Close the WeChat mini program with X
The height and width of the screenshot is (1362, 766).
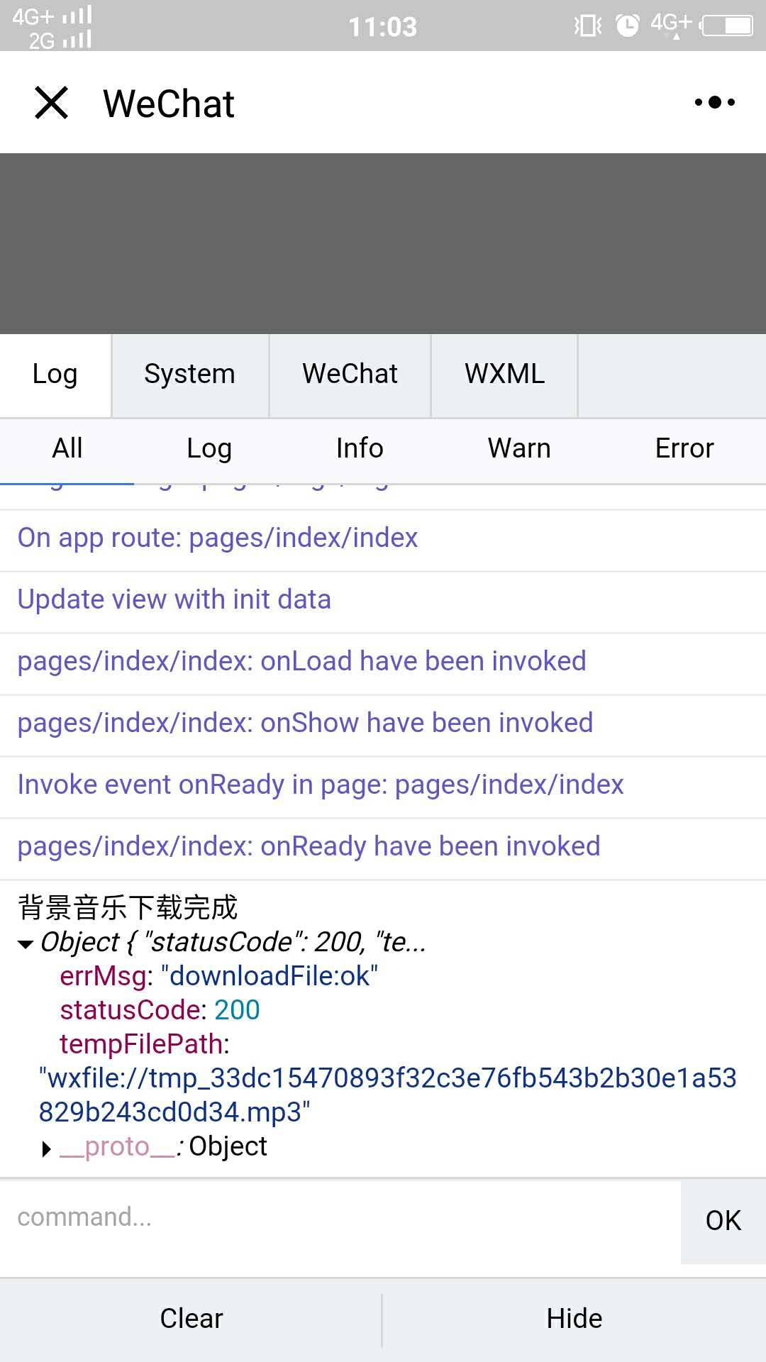click(x=51, y=103)
